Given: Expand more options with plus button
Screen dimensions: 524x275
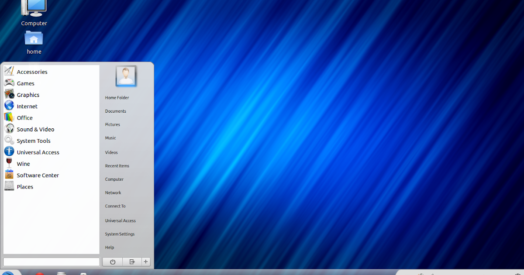Looking at the screenshot, I should (146, 262).
